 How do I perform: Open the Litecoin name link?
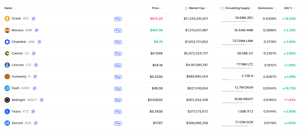[18, 65]
